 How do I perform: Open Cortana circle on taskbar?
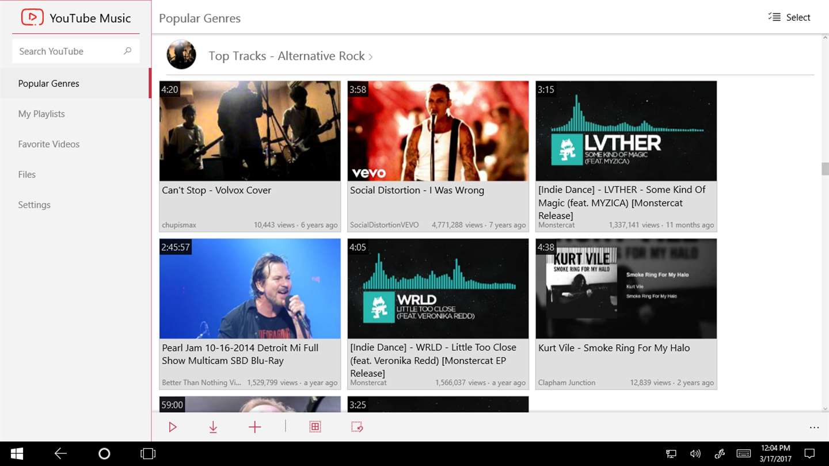[x=104, y=454]
